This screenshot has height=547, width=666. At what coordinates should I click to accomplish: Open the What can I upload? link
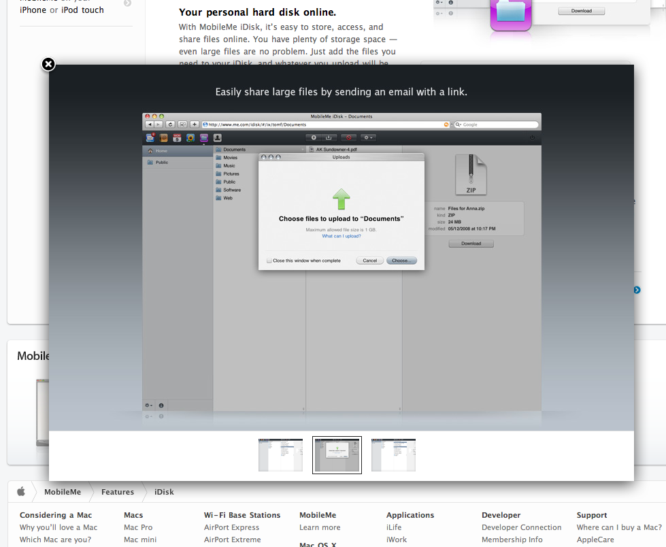pyautogui.click(x=342, y=236)
